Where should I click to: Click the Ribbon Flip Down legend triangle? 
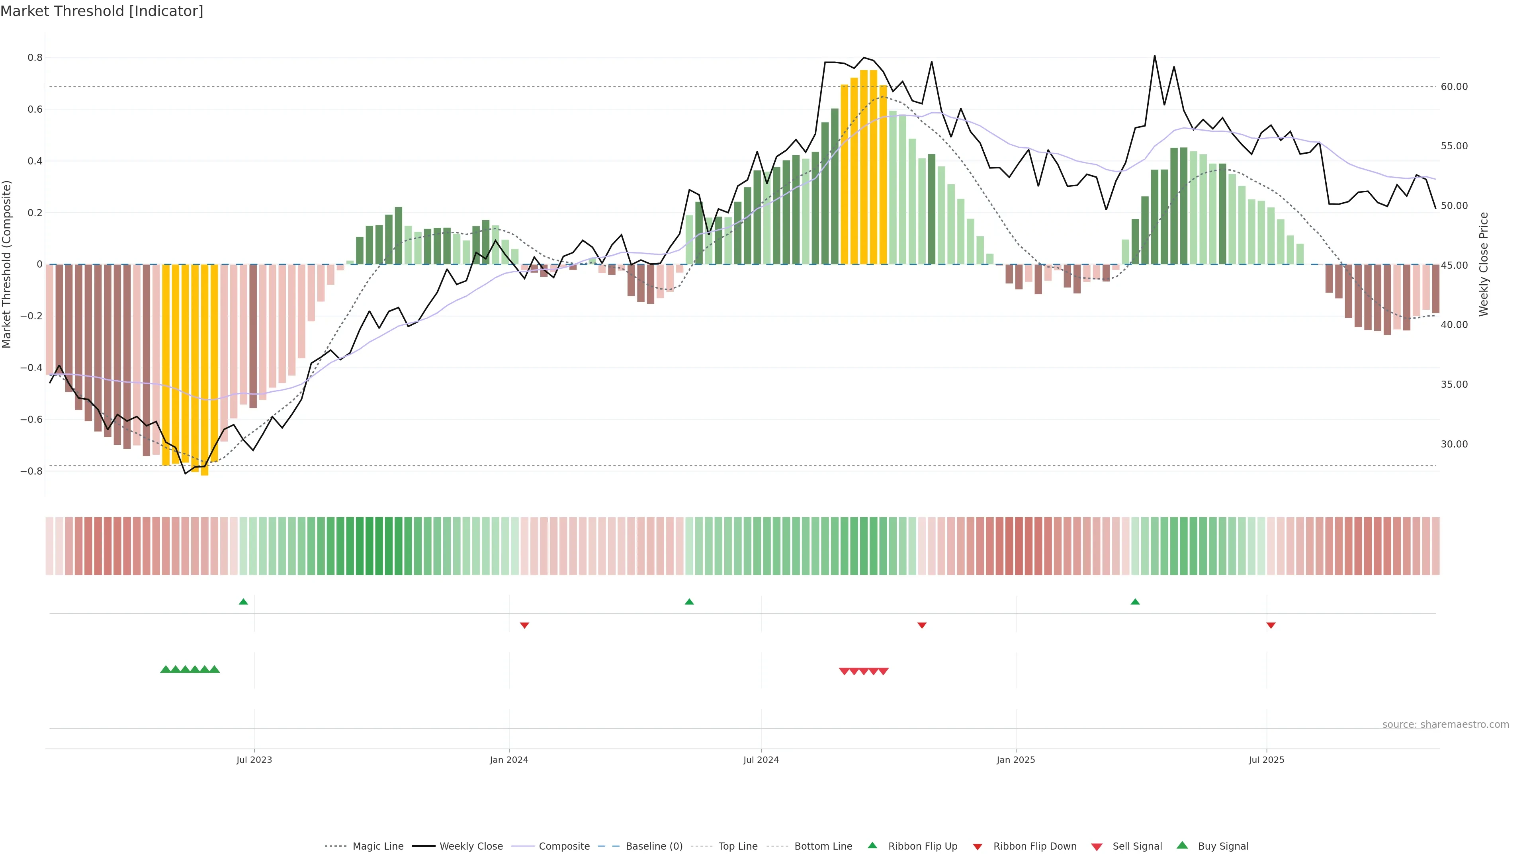click(977, 847)
